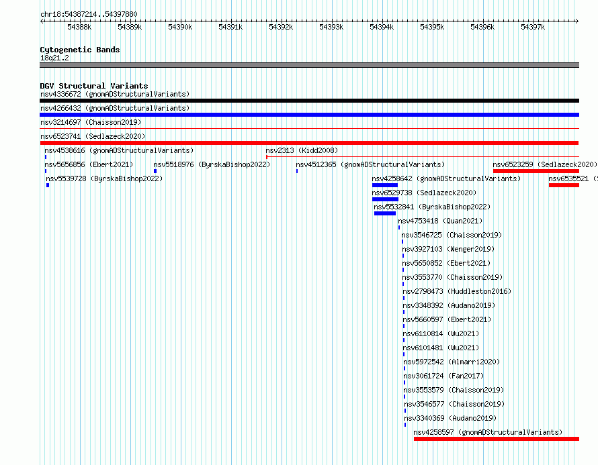Click nsv6110814 Wu2021 variant label
Image resolution: width=598 pixels, height=465 pixels.
[x=441, y=333]
